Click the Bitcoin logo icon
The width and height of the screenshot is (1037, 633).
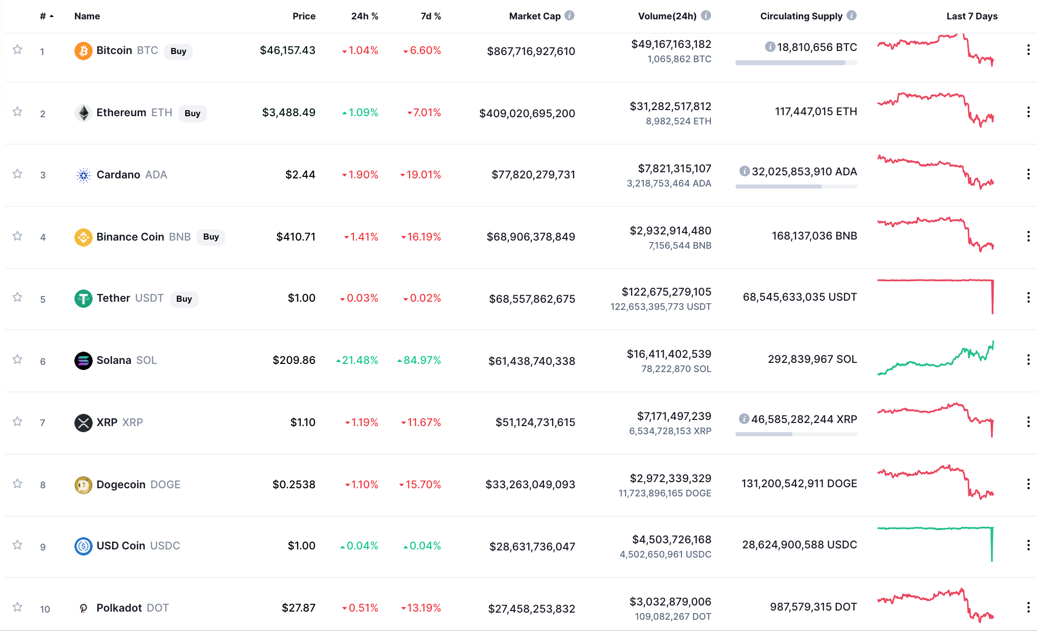[x=83, y=51]
